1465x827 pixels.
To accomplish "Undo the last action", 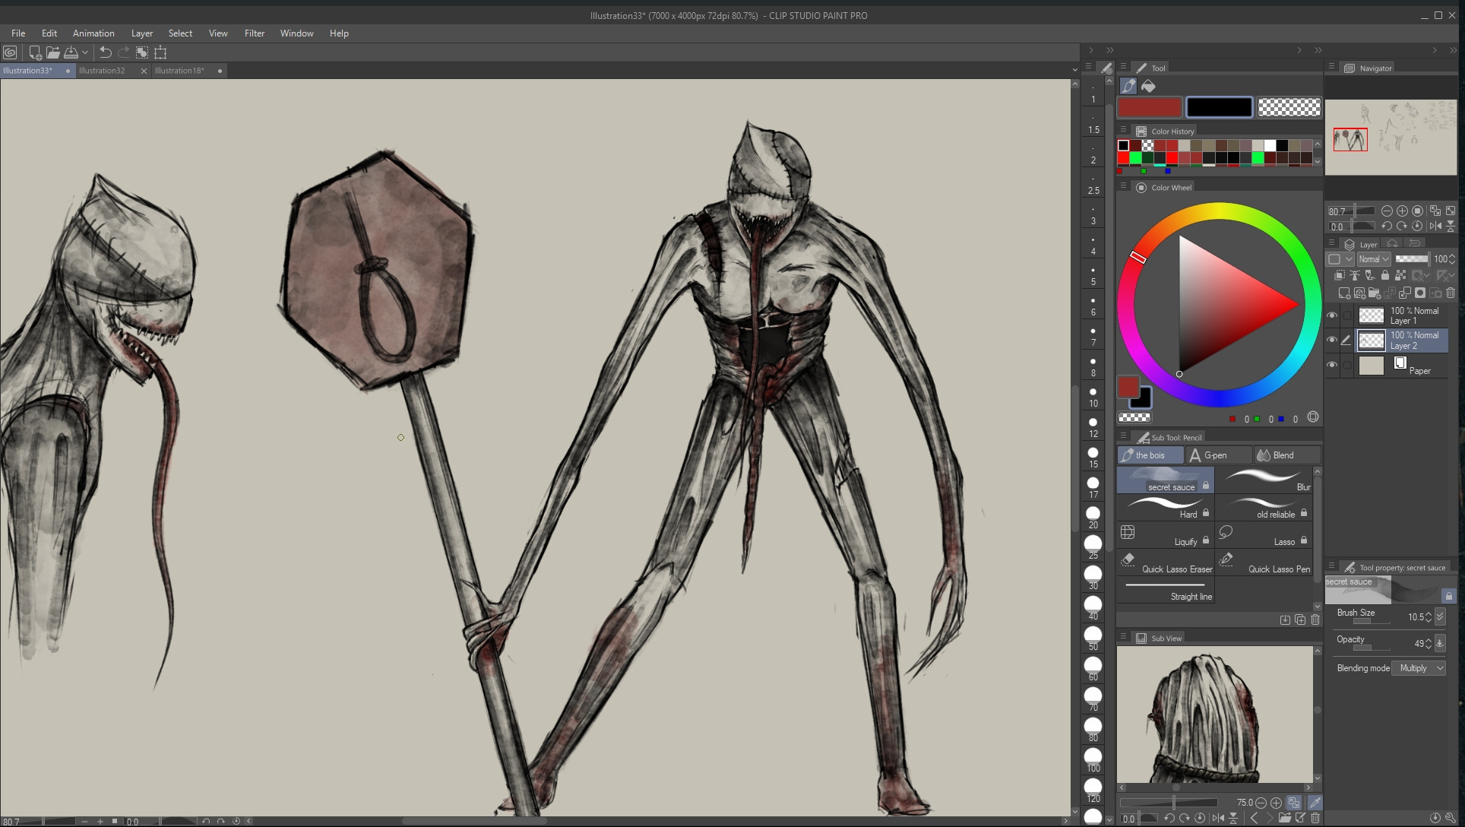I will pos(106,52).
